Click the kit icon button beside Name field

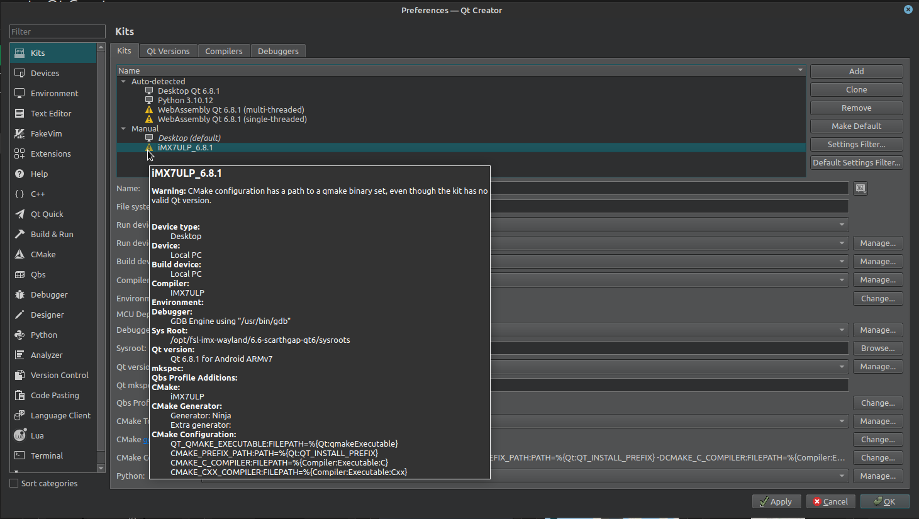tap(860, 188)
